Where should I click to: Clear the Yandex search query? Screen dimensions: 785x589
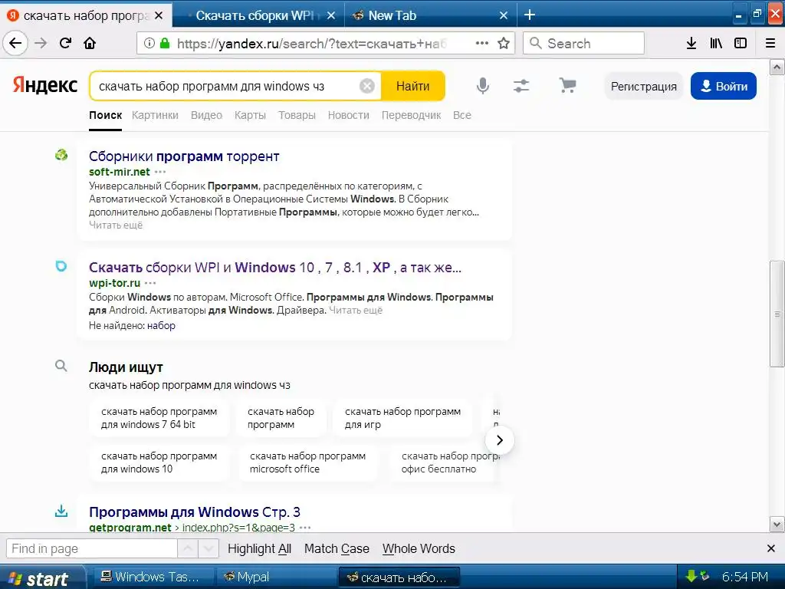pyautogui.click(x=367, y=86)
